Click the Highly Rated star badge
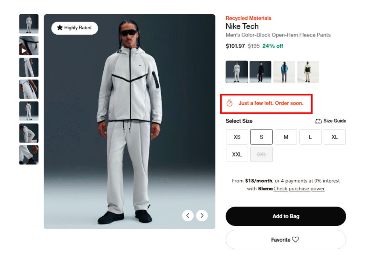Image resolution: width=385 pixels, height=257 pixels. point(60,28)
